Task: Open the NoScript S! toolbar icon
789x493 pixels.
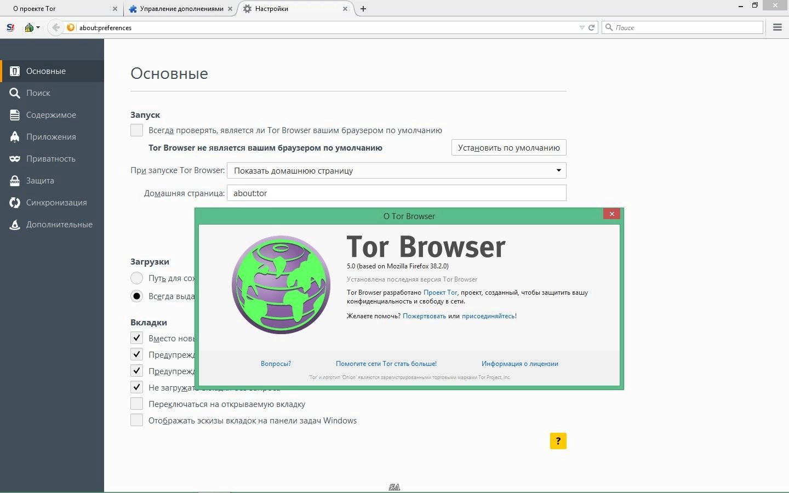Action: point(10,27)
